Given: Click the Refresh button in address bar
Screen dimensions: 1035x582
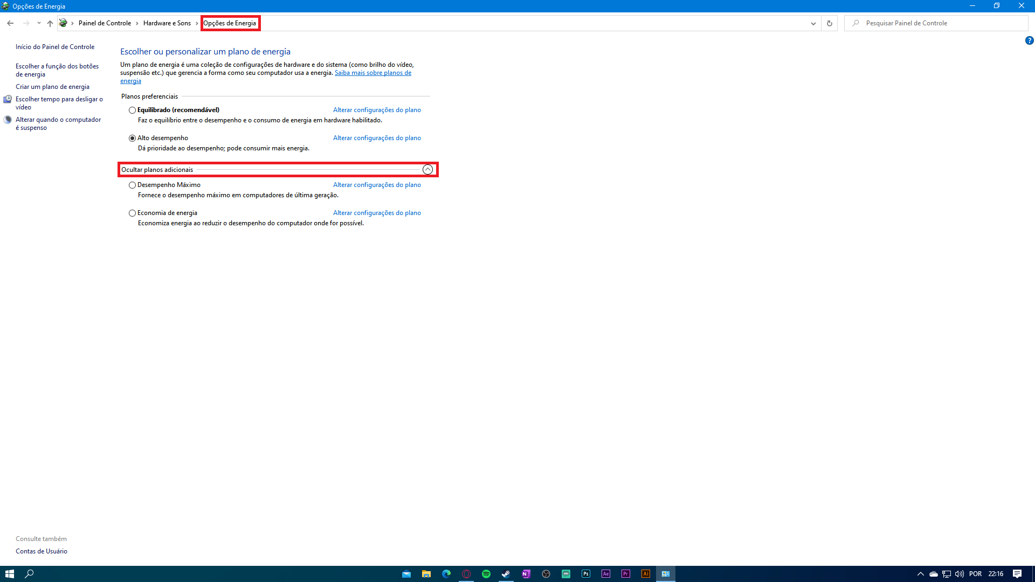Looking at the screenshot, I should click(829, 23).
